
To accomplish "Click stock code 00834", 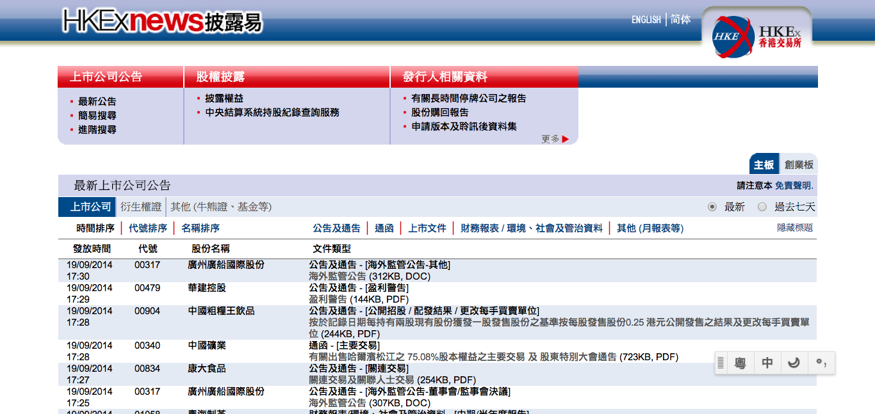I will 147,369.
